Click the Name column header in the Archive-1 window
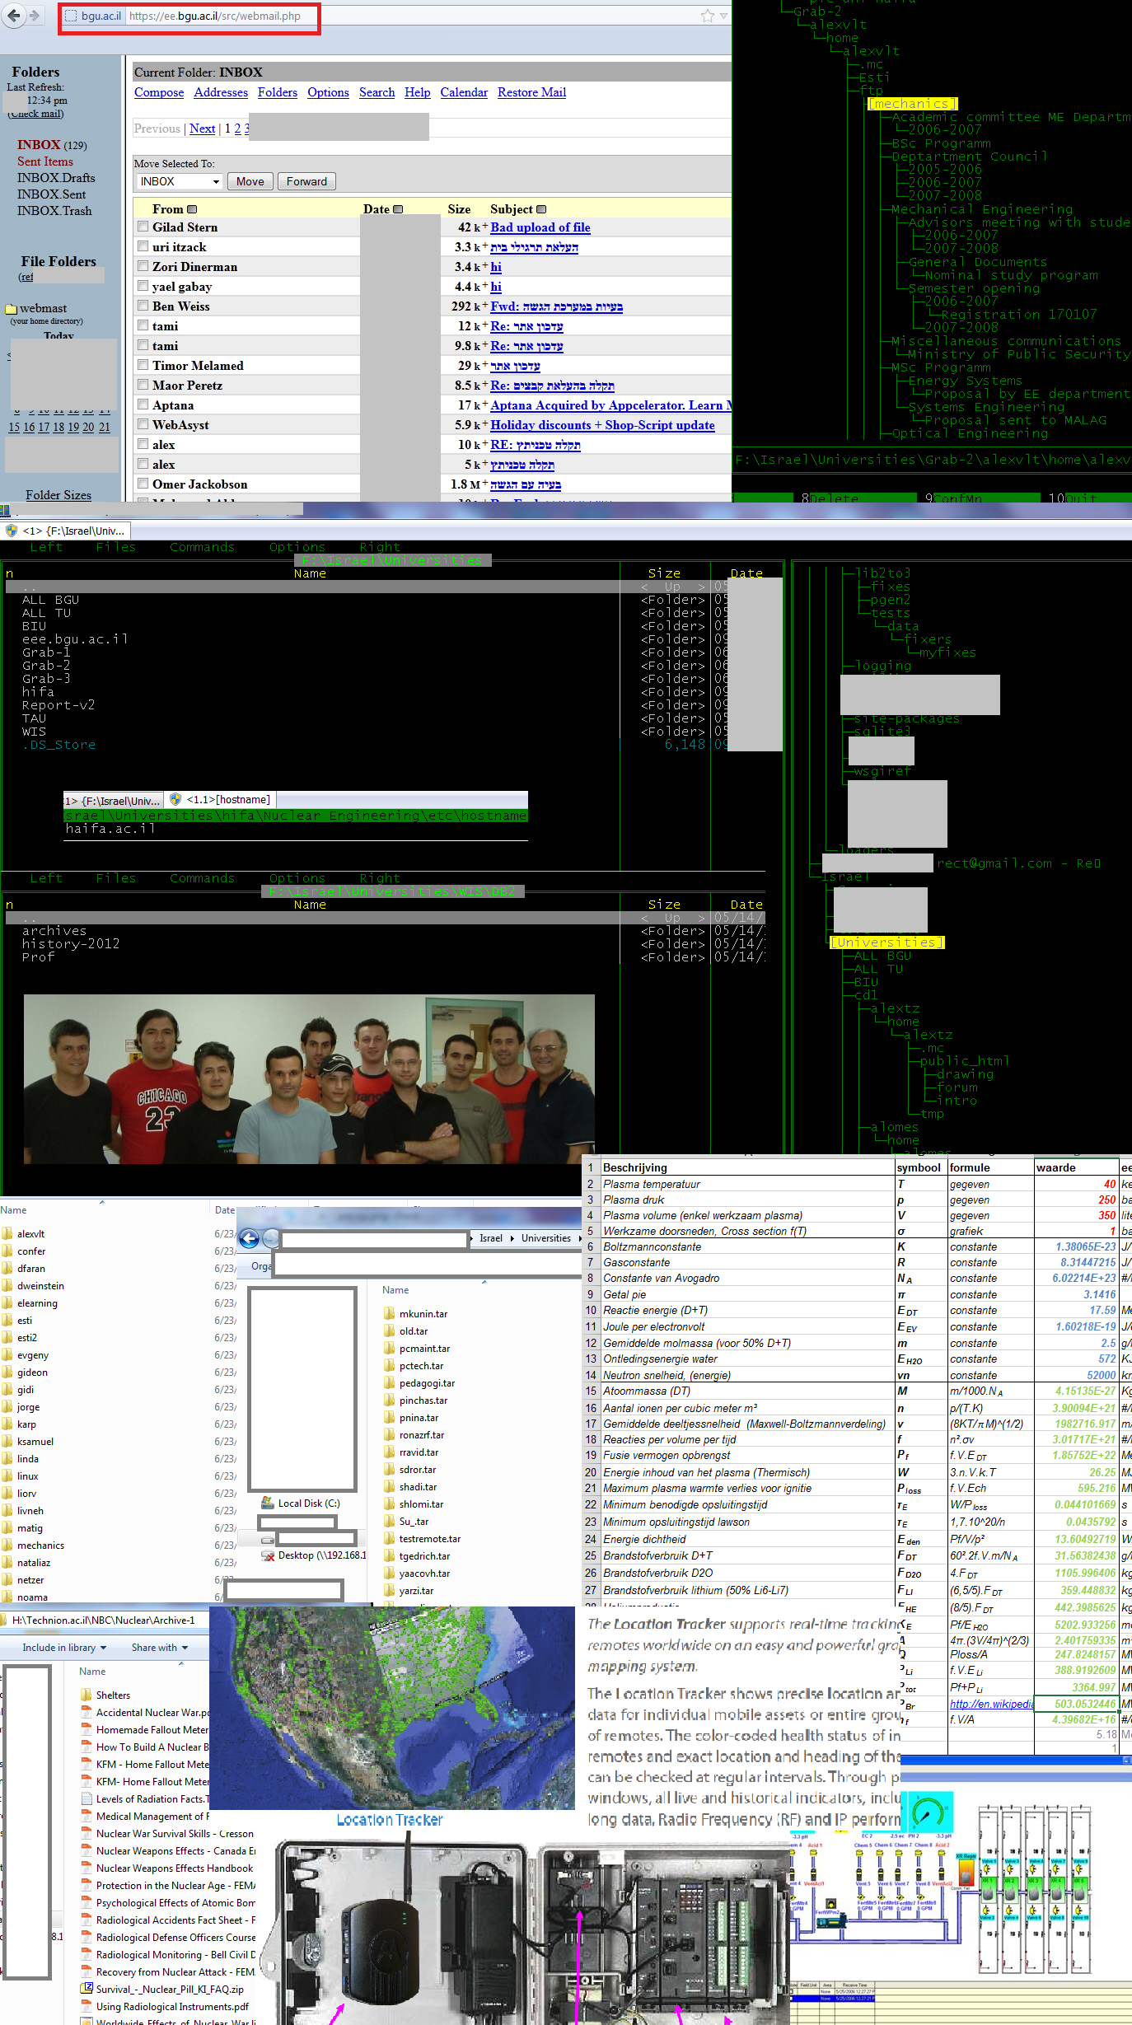 click(x=92, y=1671)
